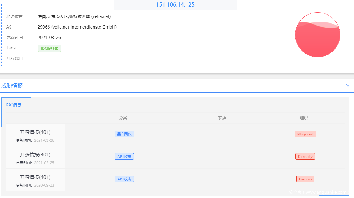Click the 家族 column header
The height and width of the screenshot is (198, 354).
[x=222, y=118]
